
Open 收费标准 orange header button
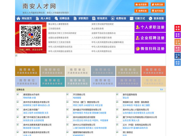pyautogui.click(x=141, y=11)
